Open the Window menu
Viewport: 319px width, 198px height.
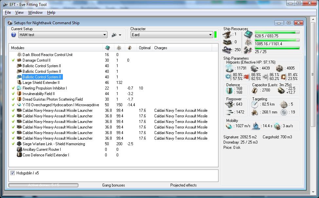[x=35, y=12]
